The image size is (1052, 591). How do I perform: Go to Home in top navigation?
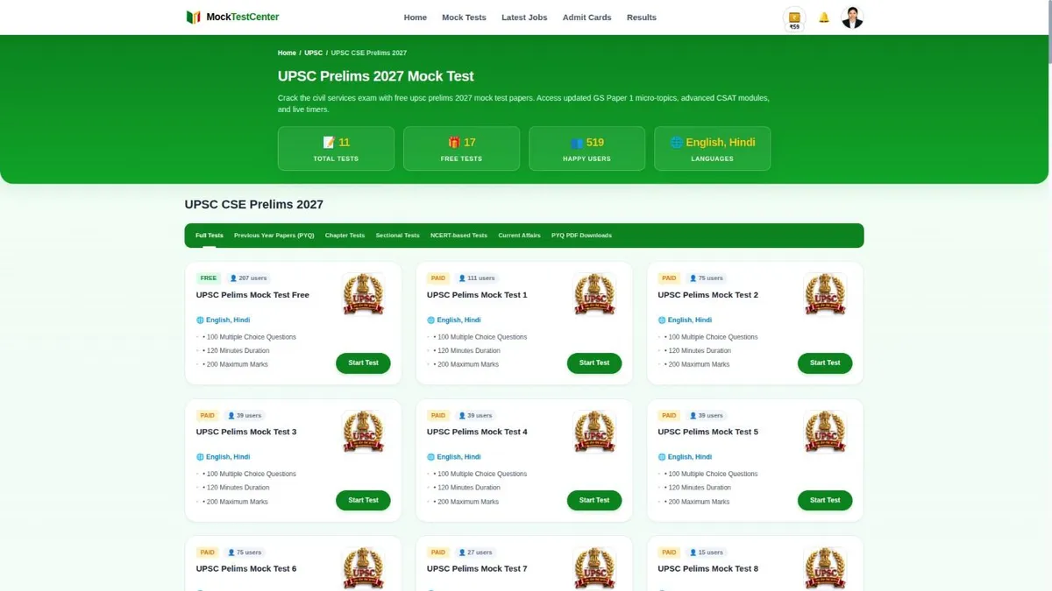pos(416,18)
